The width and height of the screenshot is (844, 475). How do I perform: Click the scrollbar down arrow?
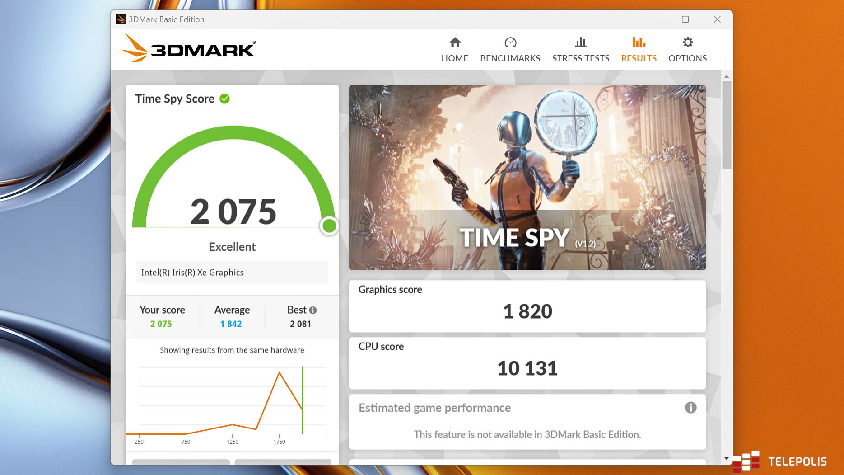point(726,458)
